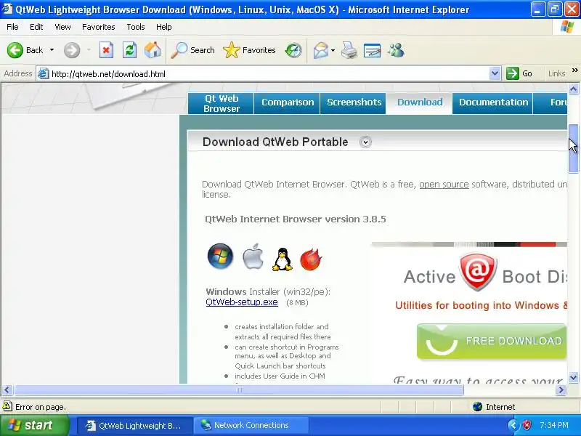Open Back button history dropdown arrow

tap(52, 50)
